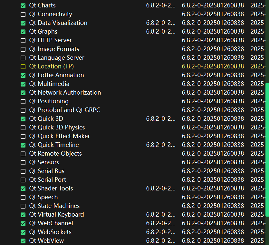269x245 pixels.
Task: Click the installed version of Qt WebView
Action: (x=161, y=241)
